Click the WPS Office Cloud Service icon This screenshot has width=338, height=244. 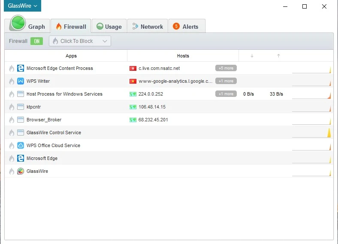click(x=20, y=145)
